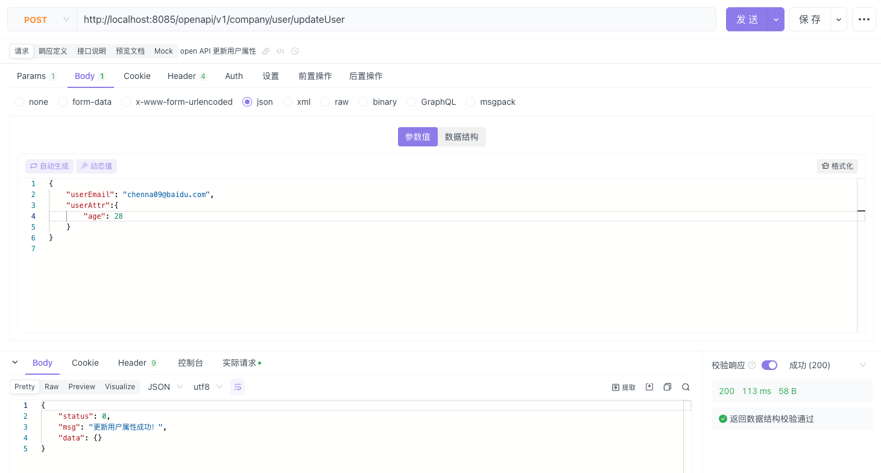Image resolution: width=881 pixels, height=473 pixels.
Task: Toggle the 校验响应 validation switch
Action: [769, 365]
